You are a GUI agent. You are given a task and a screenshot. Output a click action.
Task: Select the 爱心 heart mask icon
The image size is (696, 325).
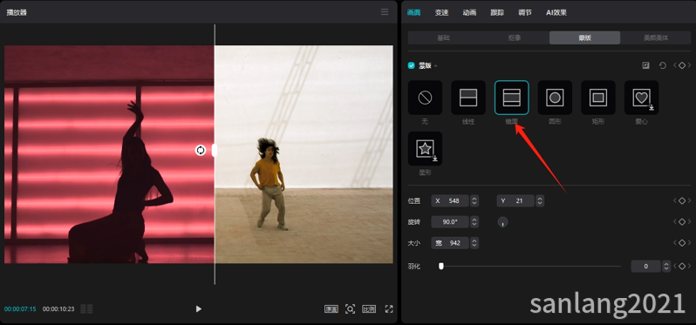click(x=641, y=98)
